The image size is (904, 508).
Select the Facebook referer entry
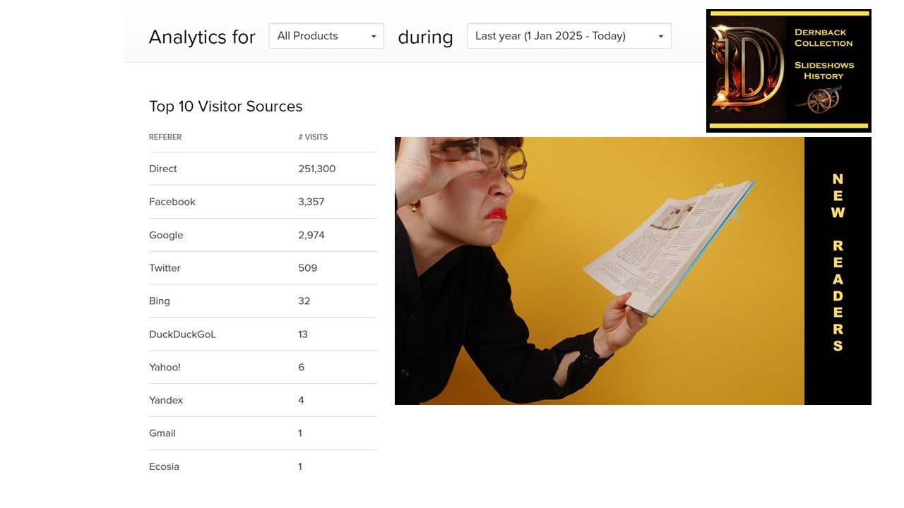point(172,202)
